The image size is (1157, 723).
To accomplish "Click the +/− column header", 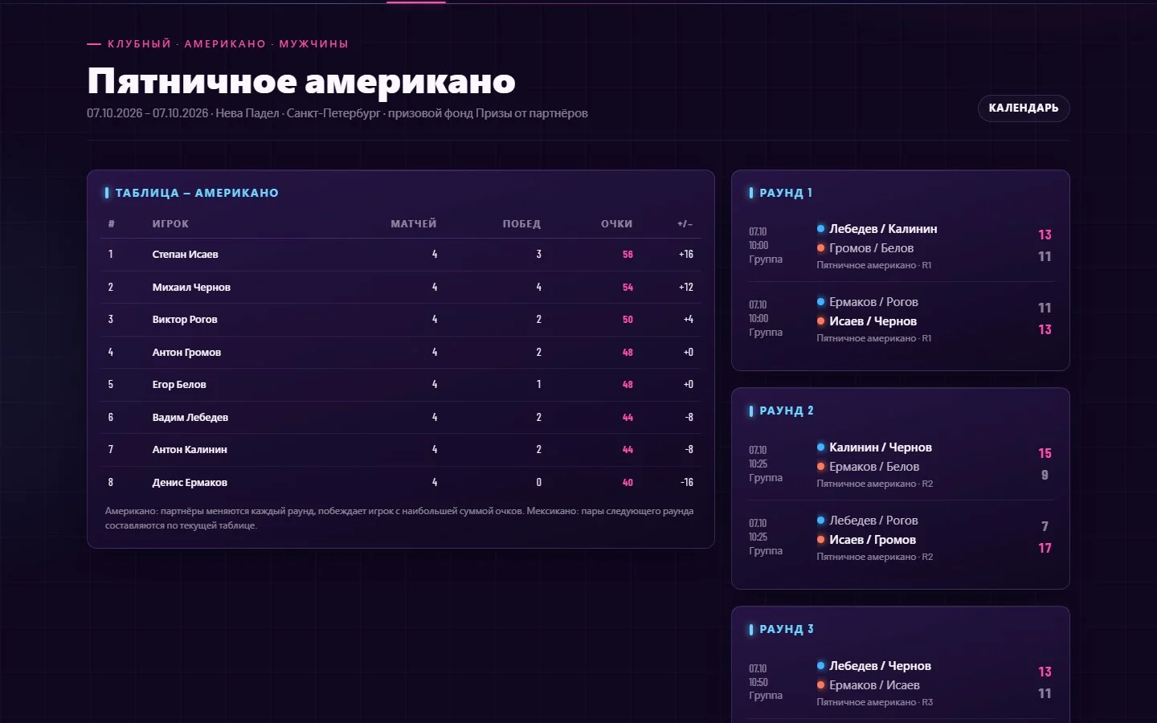I will pos(685,224).
